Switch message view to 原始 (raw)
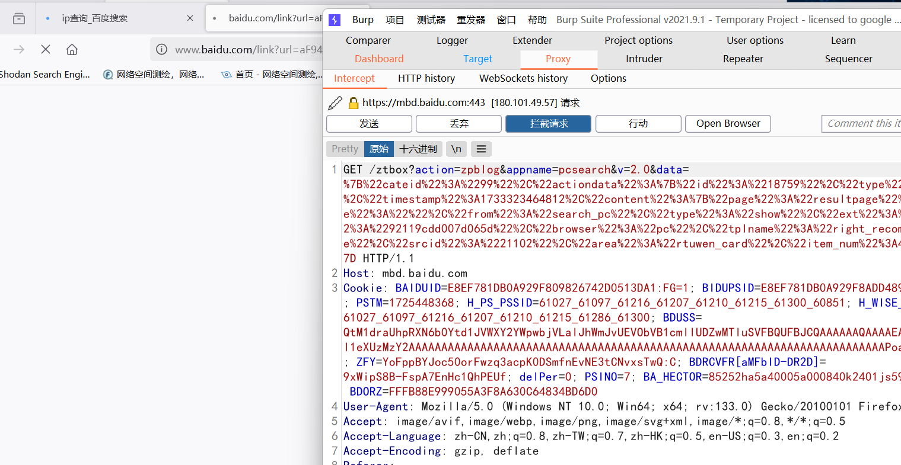Image resolution: width=901 pixels, height=465 pixels. 379,149
